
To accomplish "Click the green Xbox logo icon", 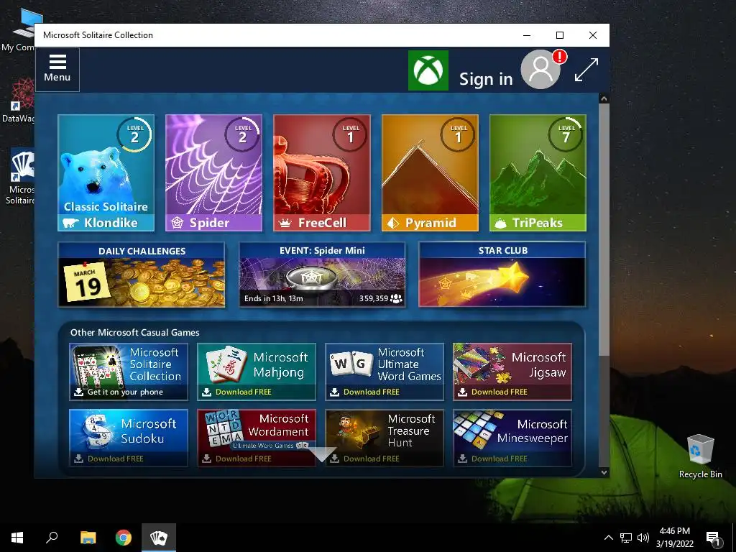I will pyautogui.click(x=428, y=70).
